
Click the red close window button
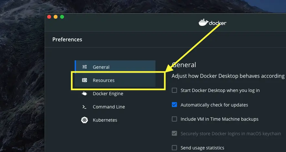pos(49,17)
